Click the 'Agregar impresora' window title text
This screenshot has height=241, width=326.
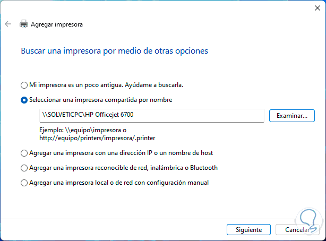tap(57, 24)
